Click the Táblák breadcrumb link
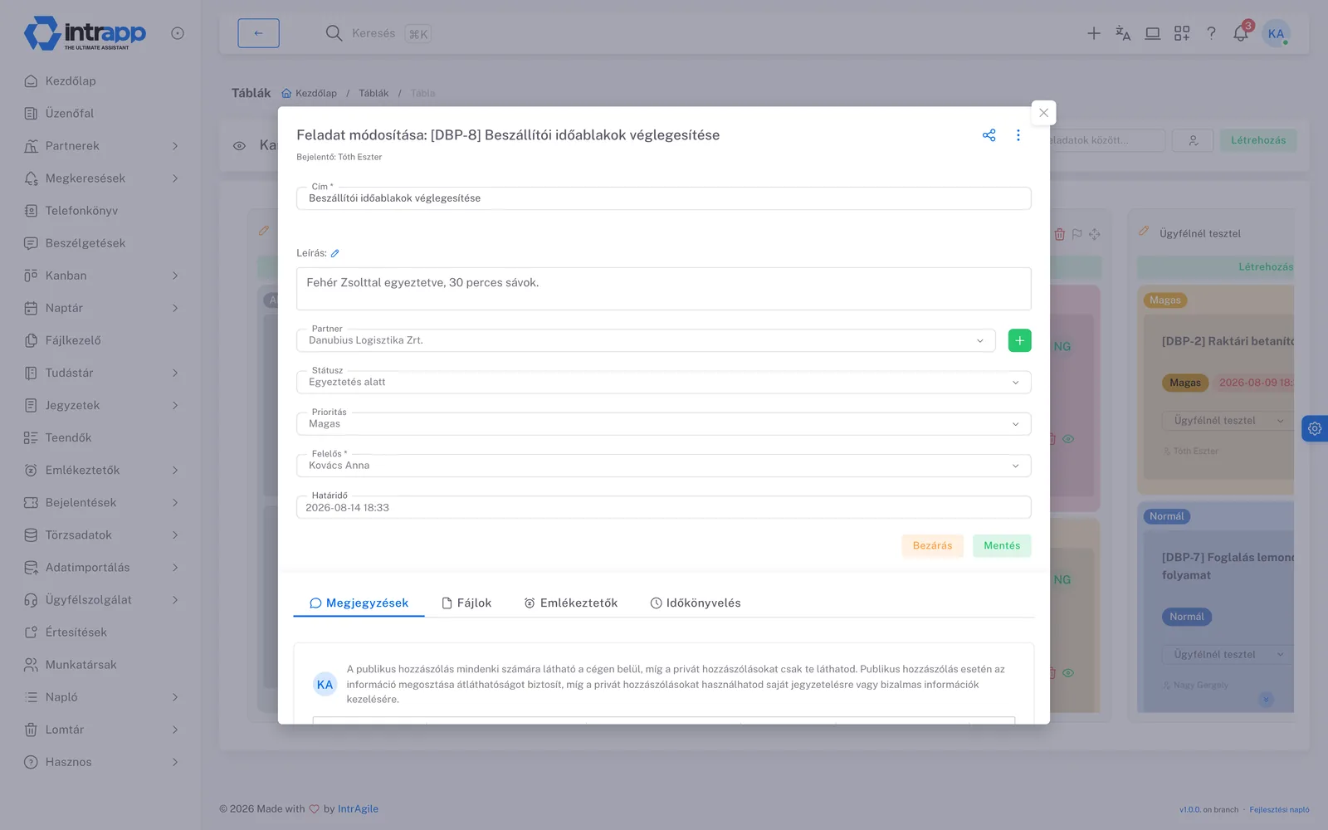This screenshot has width=1328, height=830. coord(373,93)
